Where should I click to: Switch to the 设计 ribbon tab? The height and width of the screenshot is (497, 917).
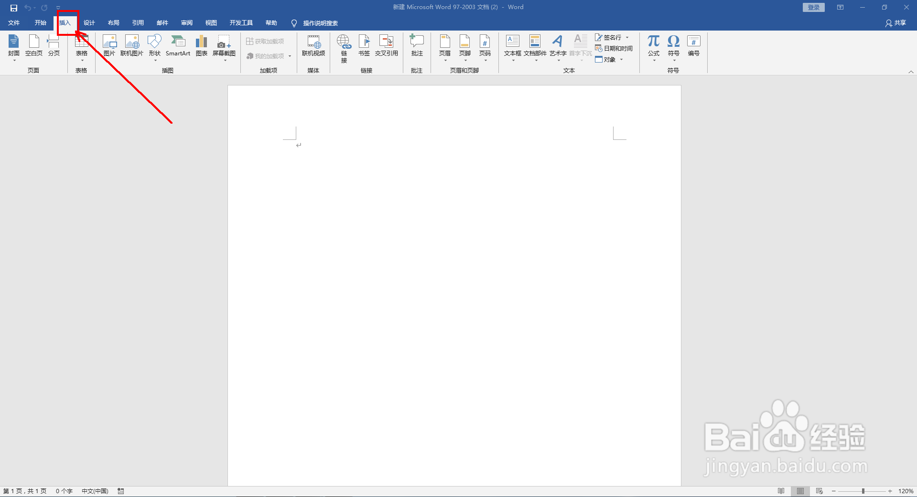coord(89,22)
